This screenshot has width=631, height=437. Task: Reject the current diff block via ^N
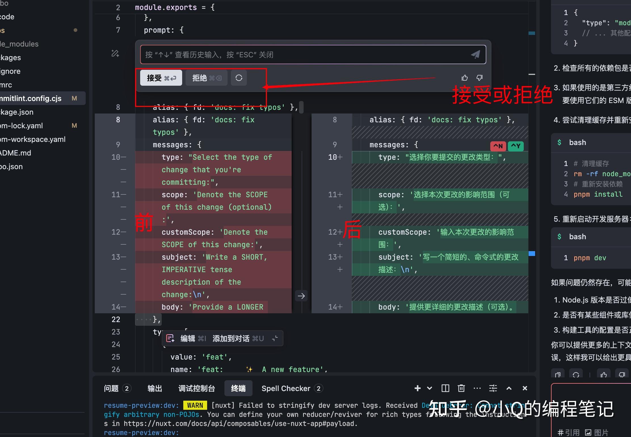point(498,146)
